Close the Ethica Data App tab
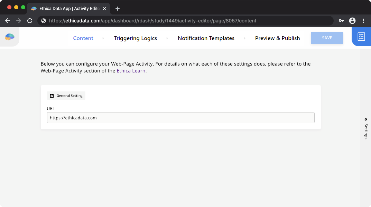The height and width of the screenshot is (207, 371). click(104, 9)
